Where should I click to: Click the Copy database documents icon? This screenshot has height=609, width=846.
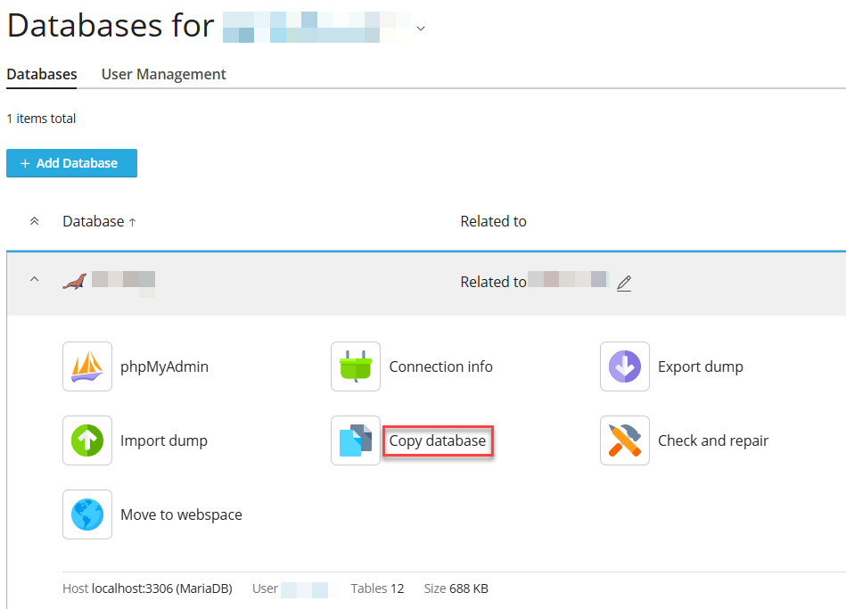click(x=356, y=440)
